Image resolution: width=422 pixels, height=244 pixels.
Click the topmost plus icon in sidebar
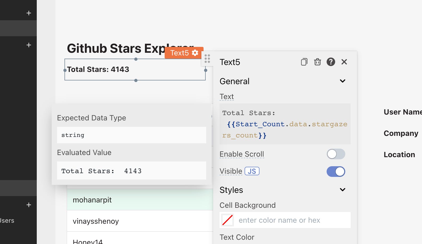[x=29, y=13]
